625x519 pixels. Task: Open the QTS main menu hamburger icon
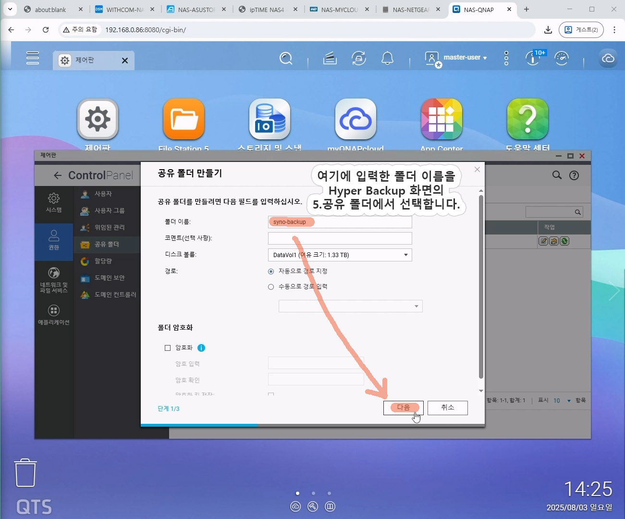(33, 58)
